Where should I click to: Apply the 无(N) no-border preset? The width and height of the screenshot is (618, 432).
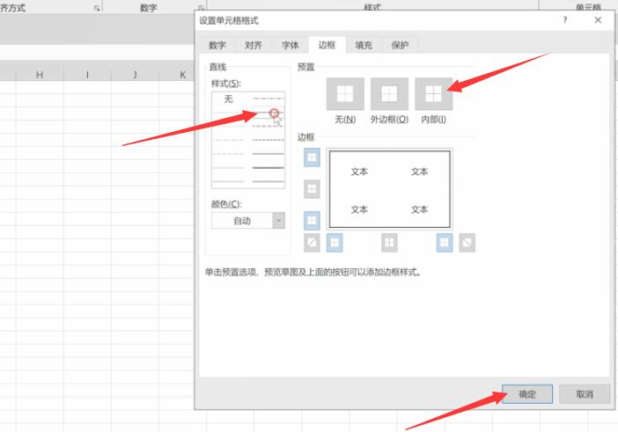345,94
